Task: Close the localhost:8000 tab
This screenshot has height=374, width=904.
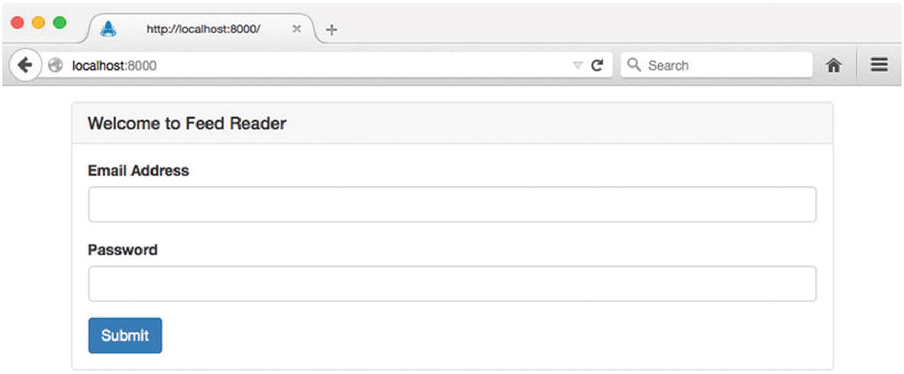Action: [x=297, y=29]
